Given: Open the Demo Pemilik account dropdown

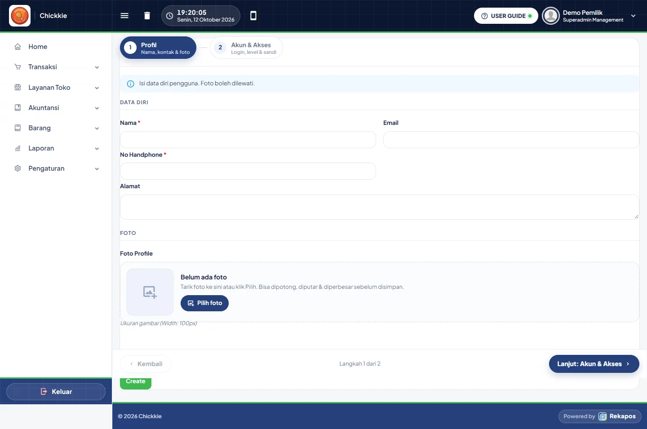Looking at the screenshot, I should [x=589, y=16].
